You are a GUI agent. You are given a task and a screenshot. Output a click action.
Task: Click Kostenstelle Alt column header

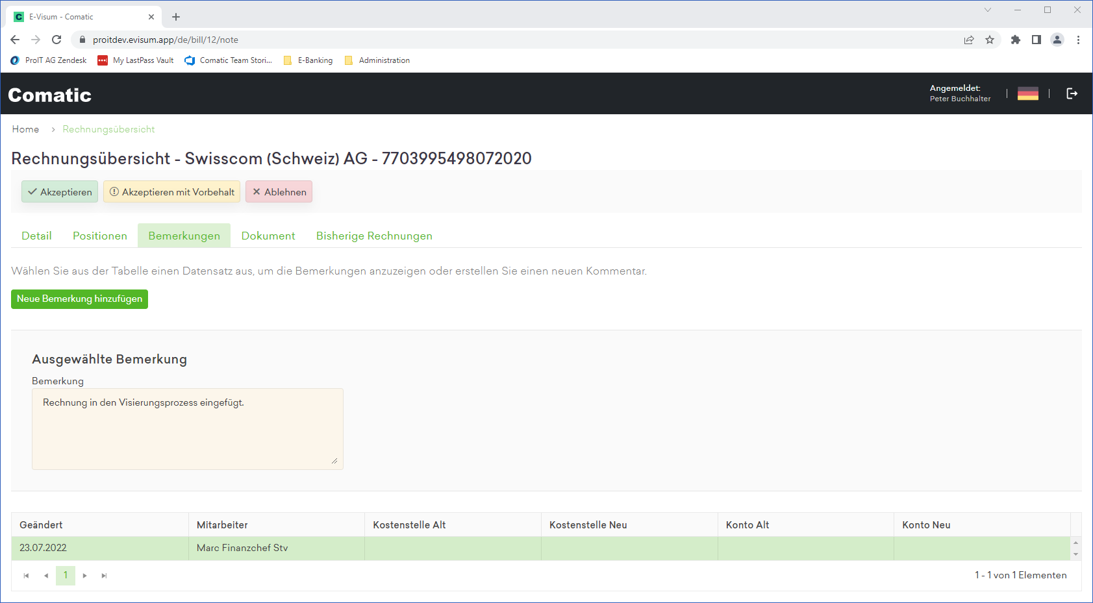tap(453, 524)
